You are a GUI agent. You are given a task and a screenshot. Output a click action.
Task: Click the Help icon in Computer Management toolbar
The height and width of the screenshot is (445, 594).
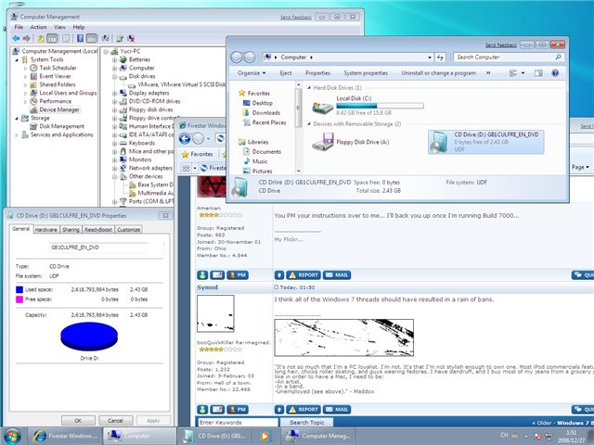coord(81,39)
